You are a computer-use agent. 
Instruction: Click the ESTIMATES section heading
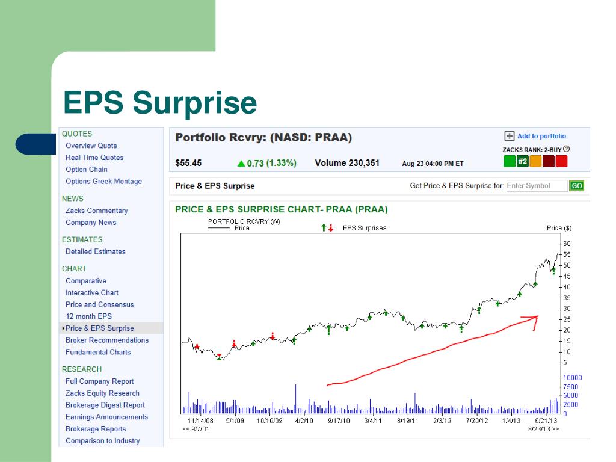pos(82,239)
